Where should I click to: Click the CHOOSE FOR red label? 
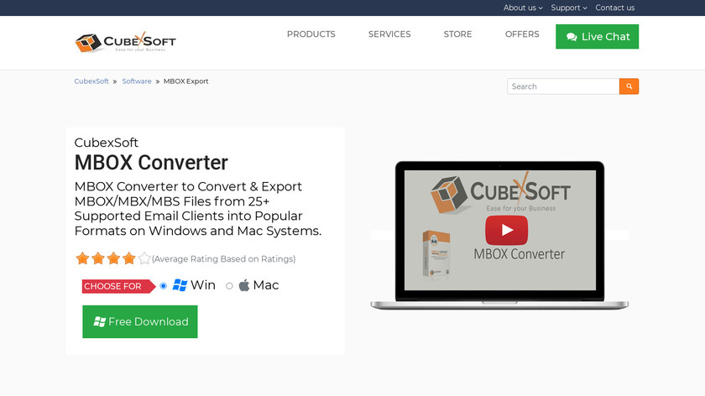[118, 286]
